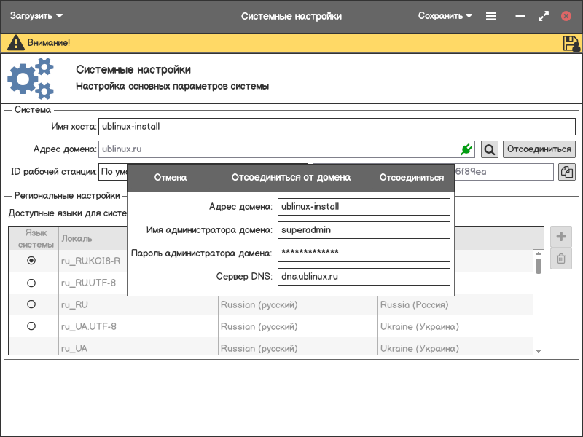583x437 pixels.
Task: Click the trash icon to delete locale
Action: pos(561,259)
